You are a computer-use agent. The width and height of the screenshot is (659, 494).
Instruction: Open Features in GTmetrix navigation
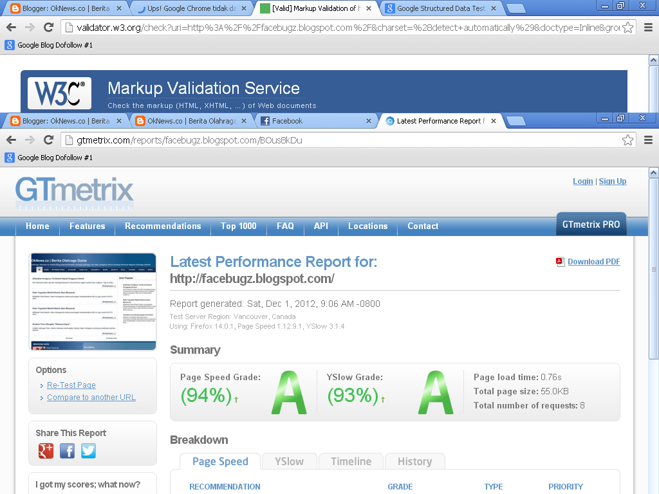tap(87, 226)
